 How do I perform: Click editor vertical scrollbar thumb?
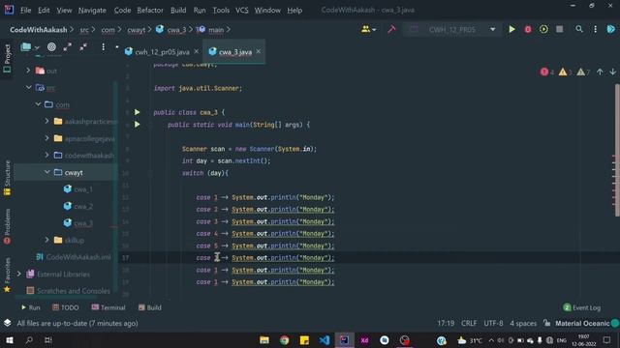[617, 150]
